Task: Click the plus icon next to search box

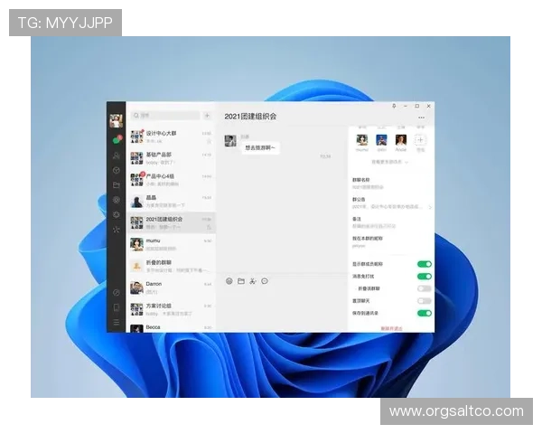Action: (x=207, y=116)
